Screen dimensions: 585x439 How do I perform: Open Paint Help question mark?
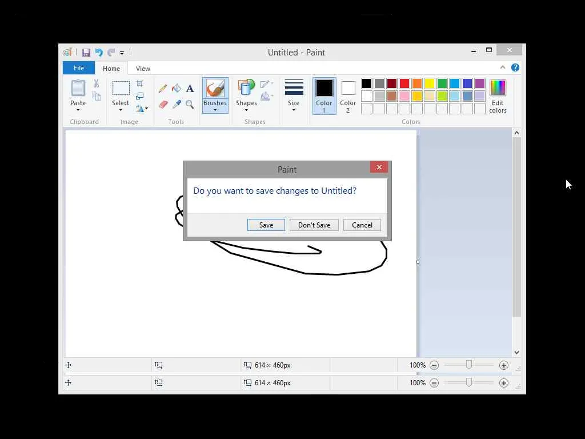515,67
